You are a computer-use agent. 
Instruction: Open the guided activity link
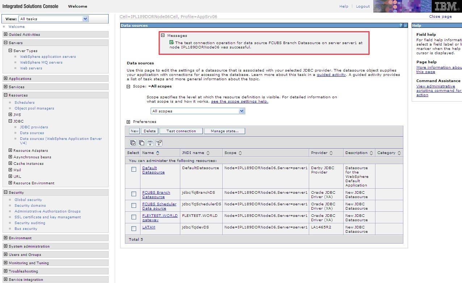pos(331,74)
